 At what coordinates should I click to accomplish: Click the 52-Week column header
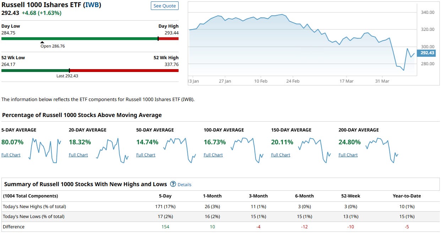[x=351, y=196]
